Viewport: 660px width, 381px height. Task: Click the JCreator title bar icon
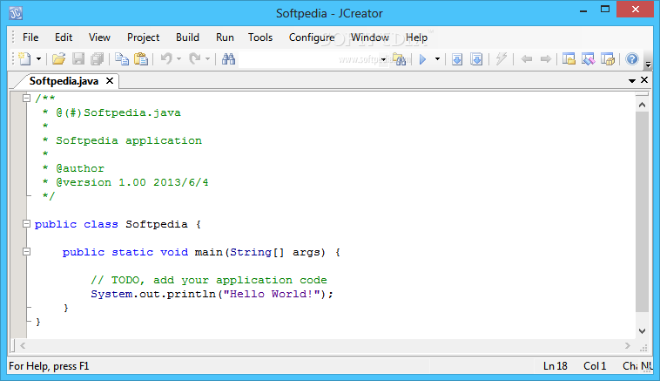pos(16,13)
